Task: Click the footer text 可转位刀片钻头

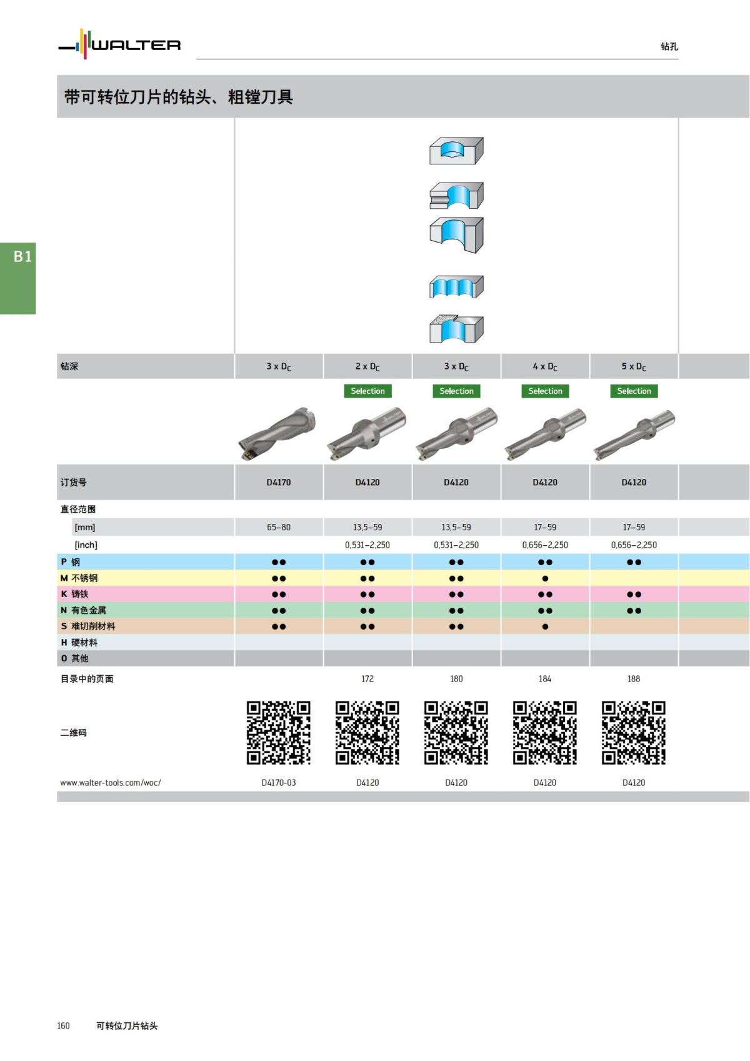Action: (127, 1025)
